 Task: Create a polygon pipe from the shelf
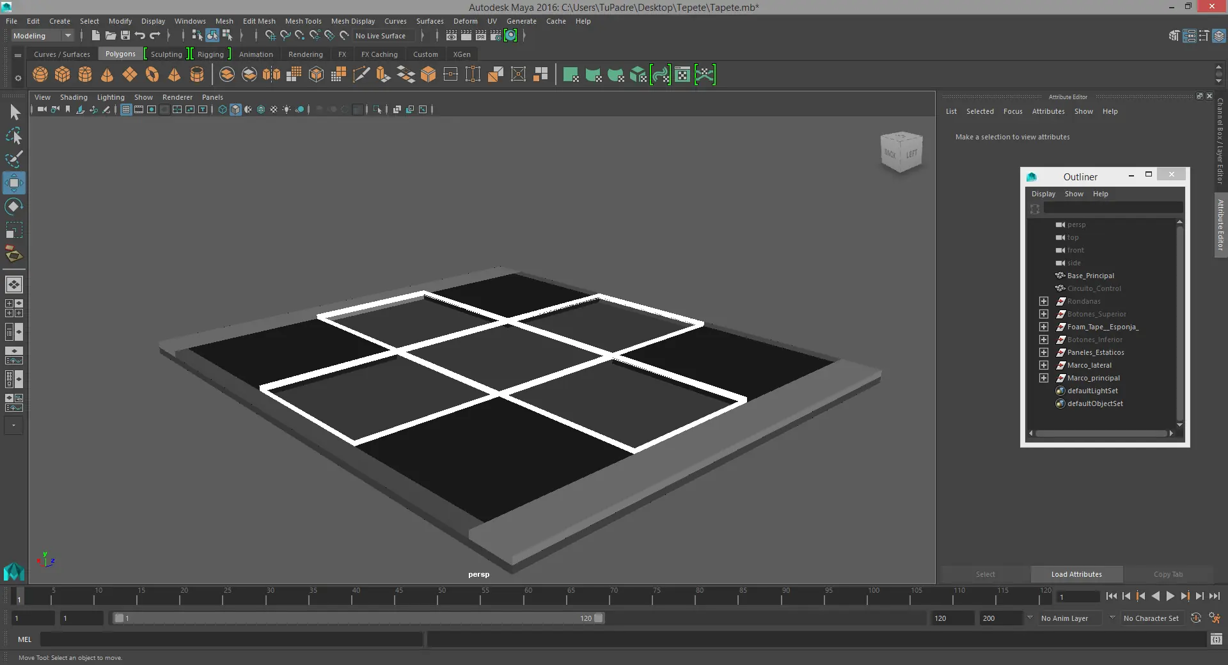(197, 75)
